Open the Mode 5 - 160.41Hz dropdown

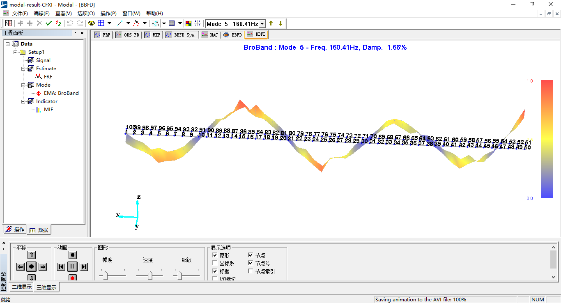(x=262, y=24)
